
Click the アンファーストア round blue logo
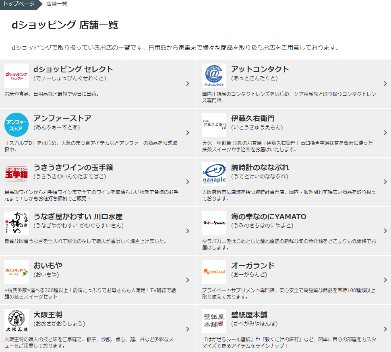(x=17, y=125)
